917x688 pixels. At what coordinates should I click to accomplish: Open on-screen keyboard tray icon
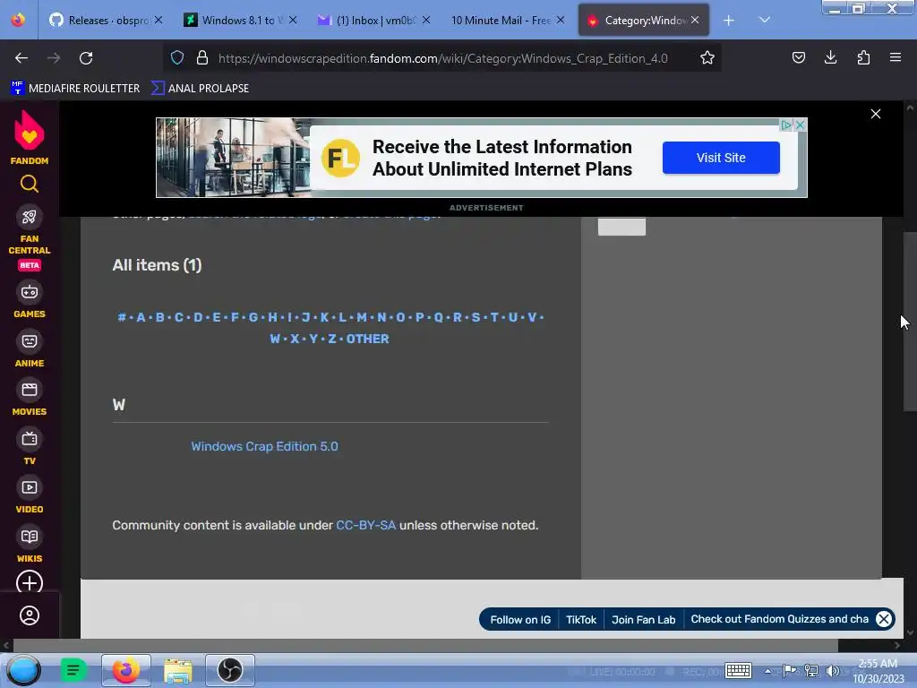click(738, 670)
